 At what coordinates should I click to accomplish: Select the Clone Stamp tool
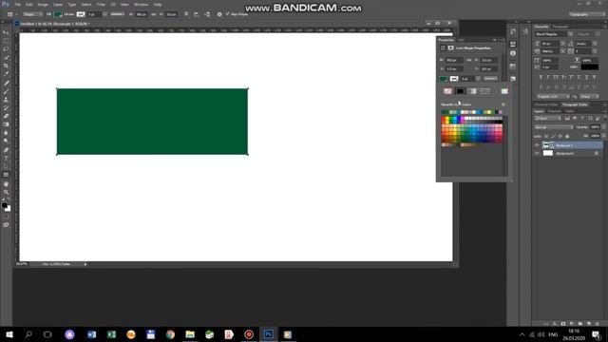click(x=6, y=100)
